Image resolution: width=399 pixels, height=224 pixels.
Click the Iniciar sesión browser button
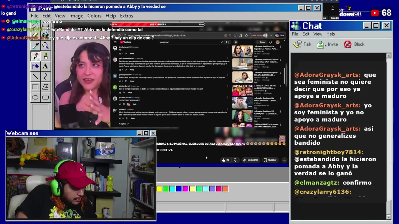click(259, 35)
